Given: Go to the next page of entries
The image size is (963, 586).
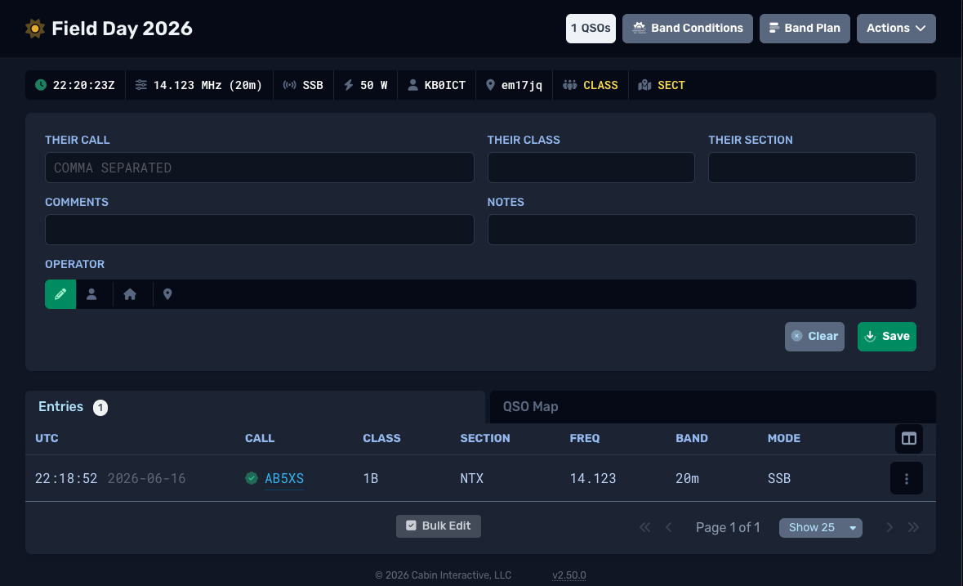Looking at the screenshot, I should pyautogui.click(x=889, y=528).
